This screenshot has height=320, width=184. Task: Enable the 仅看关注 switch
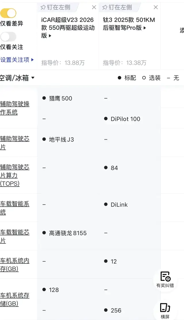(x=8, y=37)
